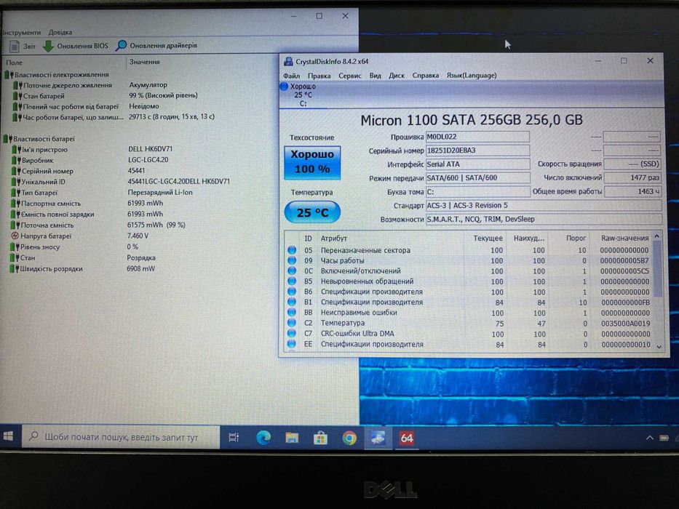
Task: Select the Виробник row
Action: (37, 161)
